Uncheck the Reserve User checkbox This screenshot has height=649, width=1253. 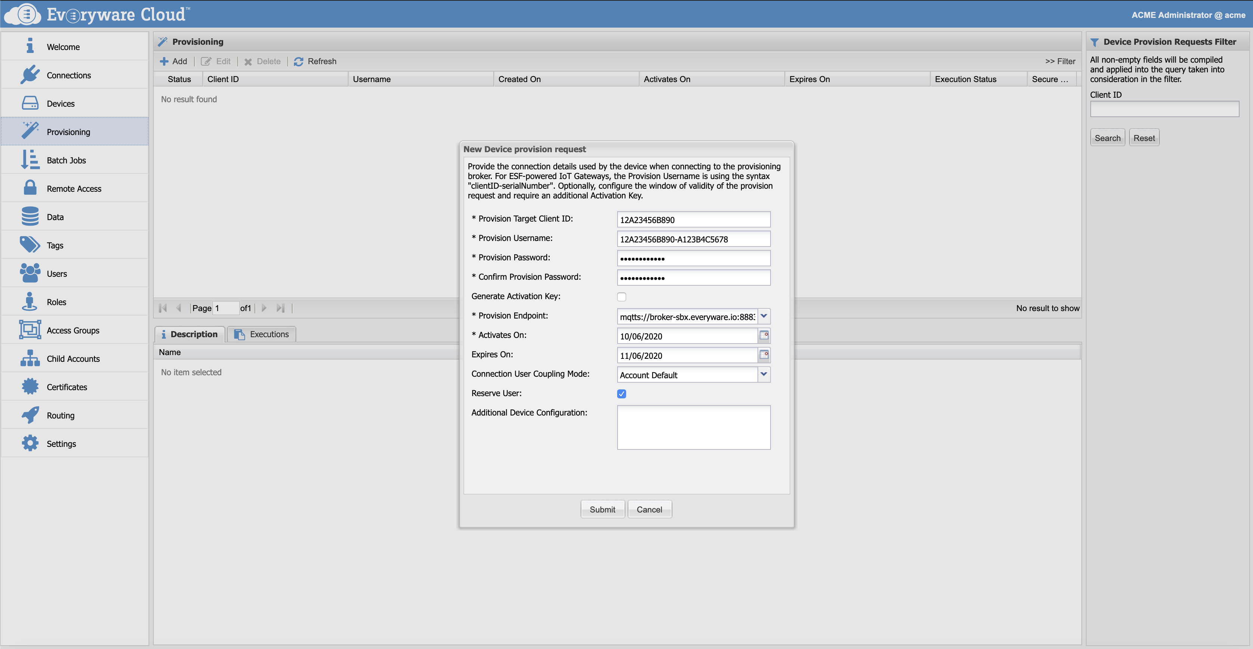[x=621, y=394]
